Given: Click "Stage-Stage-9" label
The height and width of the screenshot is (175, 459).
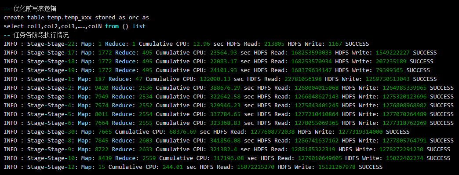Looking at the screenshot, I should coord(50,149).
